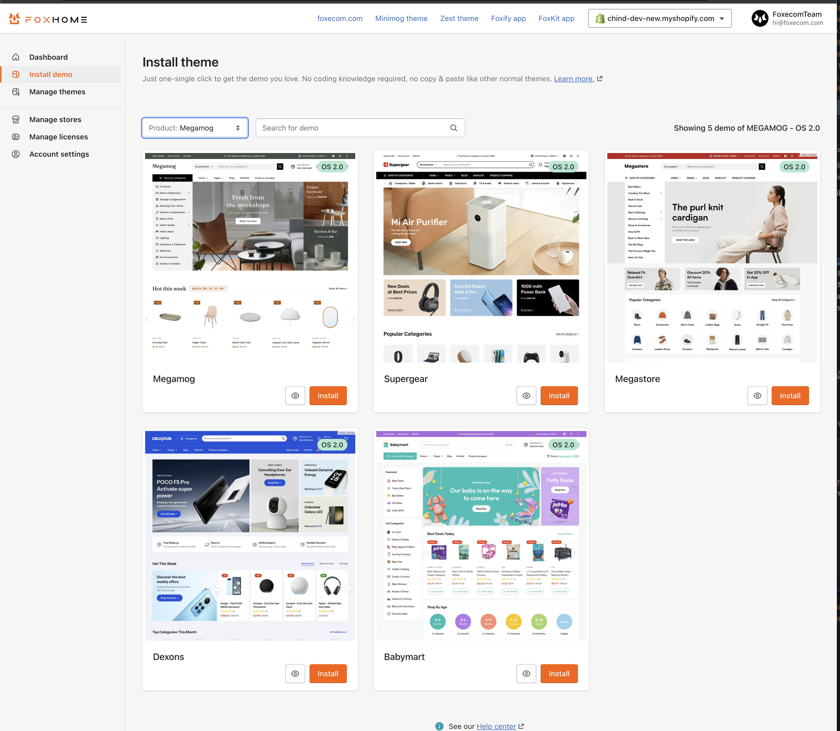This screenshot has height=731, width=840.
Task: Open the Help center link
Action: pyautogui.click(x=496, y=726)
